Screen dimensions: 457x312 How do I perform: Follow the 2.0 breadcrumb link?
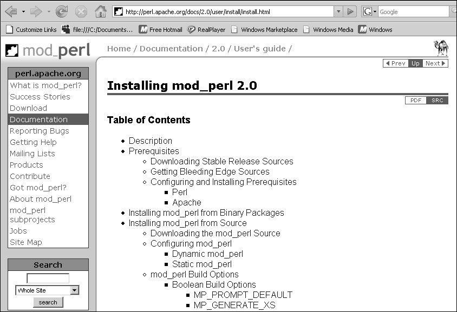point(218,49)
